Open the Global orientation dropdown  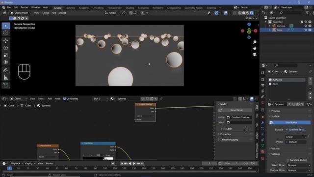pos(112,13)
